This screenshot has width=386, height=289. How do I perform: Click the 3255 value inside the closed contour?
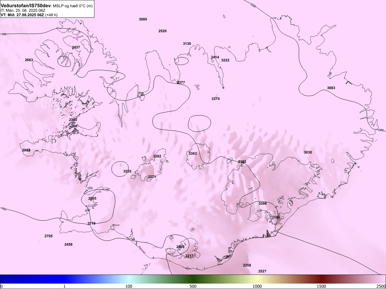(127, 171)
